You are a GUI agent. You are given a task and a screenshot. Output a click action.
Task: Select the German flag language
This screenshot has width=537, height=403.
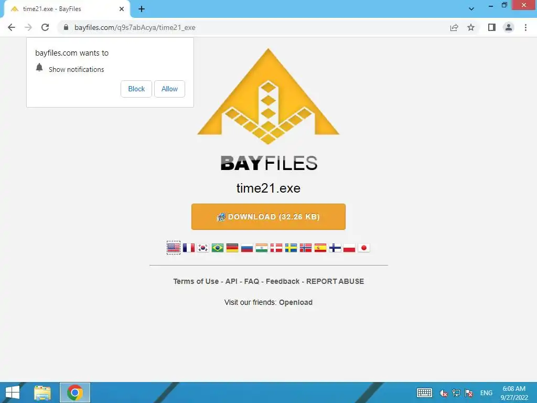click(x=232, y=248)
